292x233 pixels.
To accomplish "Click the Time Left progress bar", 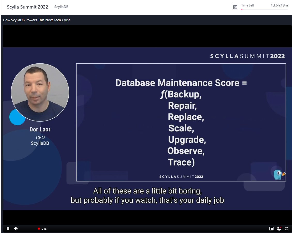I will click(264, 10).
